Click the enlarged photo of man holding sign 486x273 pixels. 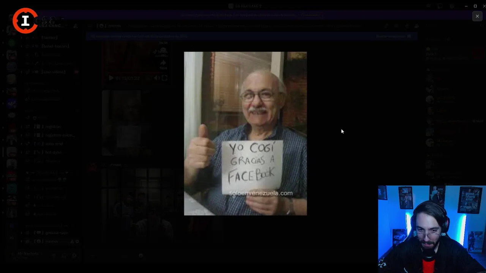(x=245, y=133)
